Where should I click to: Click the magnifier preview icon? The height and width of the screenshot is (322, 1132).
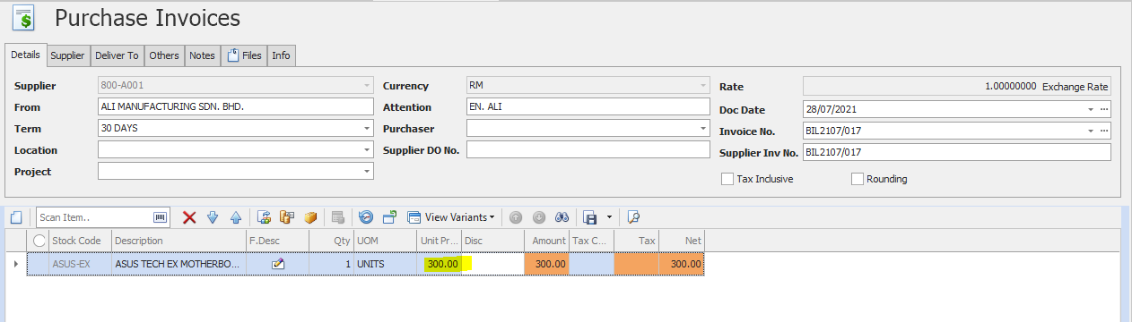(x=633, y=216)
